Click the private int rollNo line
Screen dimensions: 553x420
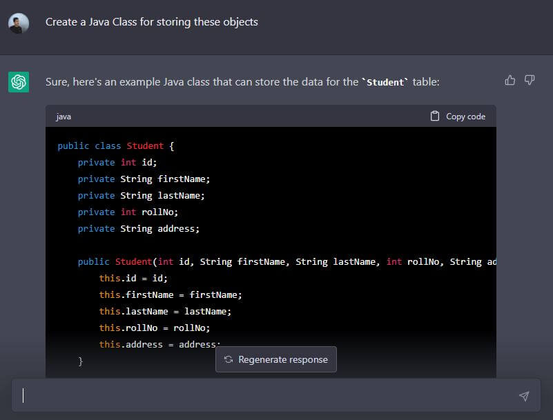click(128, 212)
